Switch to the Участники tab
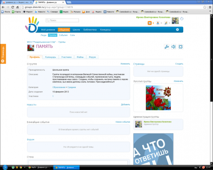213x170 pixels. pos(66,57)
